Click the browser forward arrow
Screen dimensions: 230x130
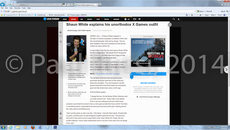point(6,5)
